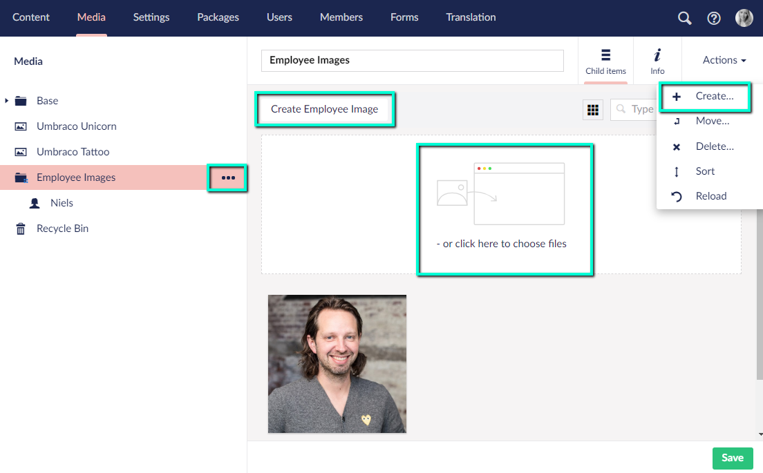Select the Umbraco Unicorn tree item

coord(77,126)
